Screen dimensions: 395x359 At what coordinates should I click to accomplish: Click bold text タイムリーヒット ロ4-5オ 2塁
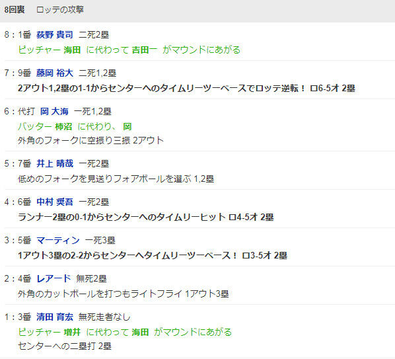click(x=146, y=218)
